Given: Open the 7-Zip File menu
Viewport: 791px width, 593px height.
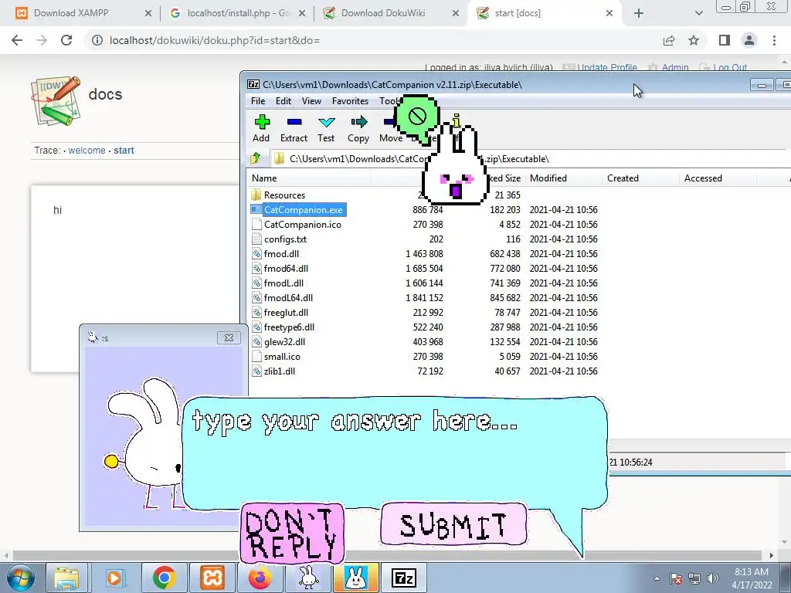Looking at the screenshot, I should coord(258,101).
